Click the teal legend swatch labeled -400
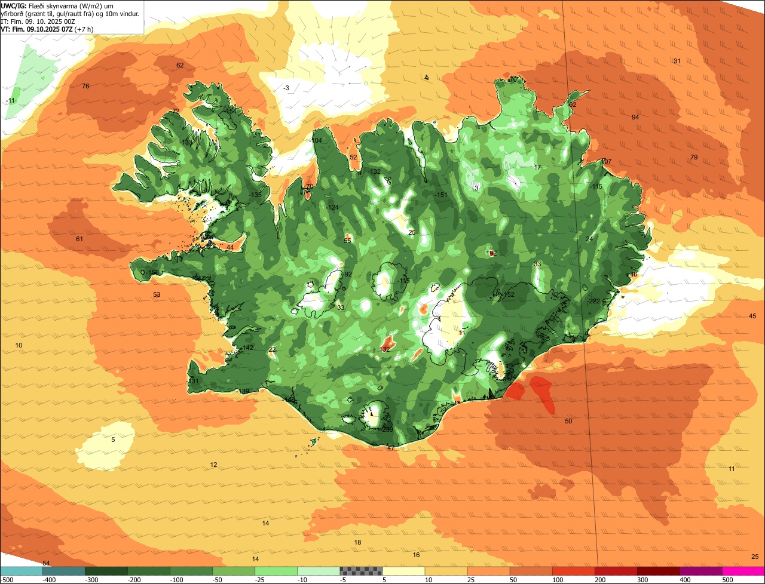This screenshot has height=584, width=765. coord(64,571)
